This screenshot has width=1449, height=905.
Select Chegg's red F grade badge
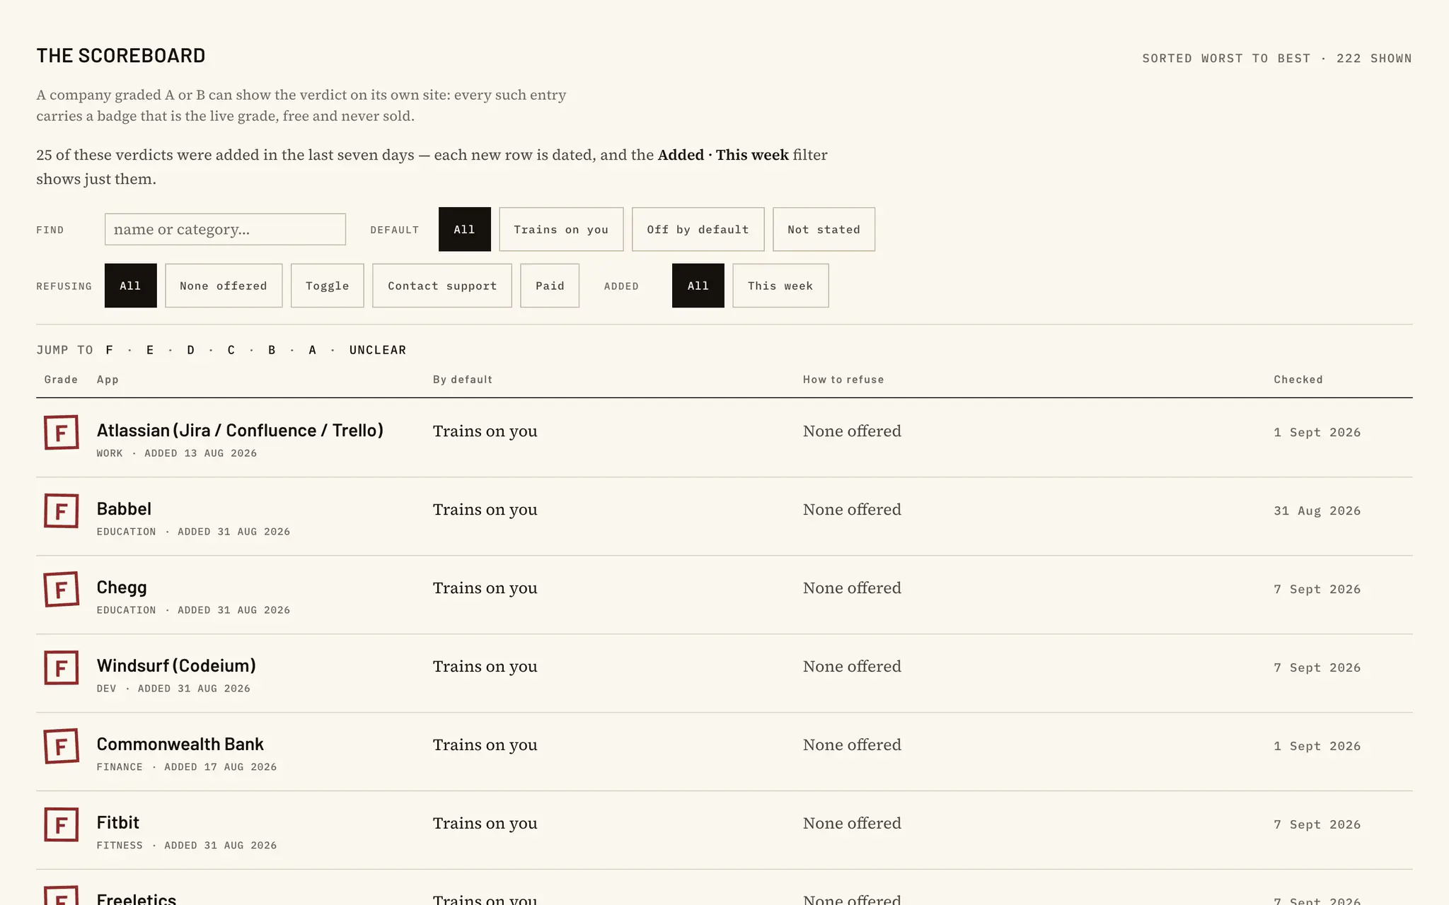coord(61,589)
